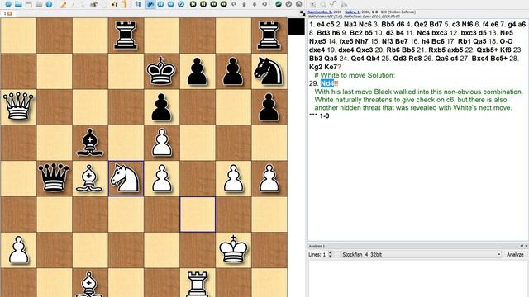Click the grey circle down-arrow icon
The width and height of the screenshot is (529, 297).
tap(288, 4)
